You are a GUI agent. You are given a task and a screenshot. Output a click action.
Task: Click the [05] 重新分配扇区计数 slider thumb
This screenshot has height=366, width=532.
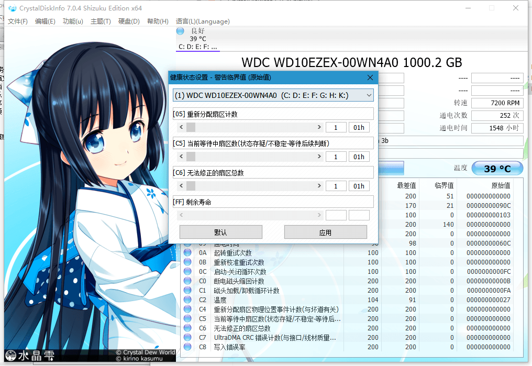pos(191,127)
